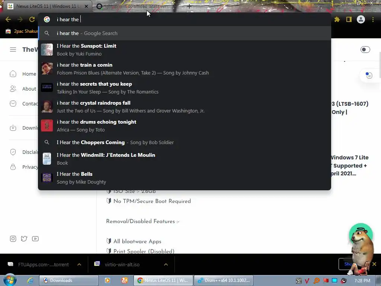Choose 'i hear the drums echoing tonight'

[185, 126]
